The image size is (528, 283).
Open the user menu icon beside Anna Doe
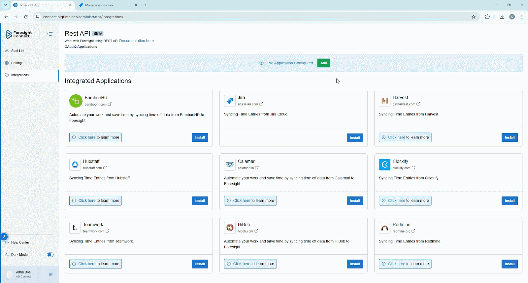coord(51,274)
